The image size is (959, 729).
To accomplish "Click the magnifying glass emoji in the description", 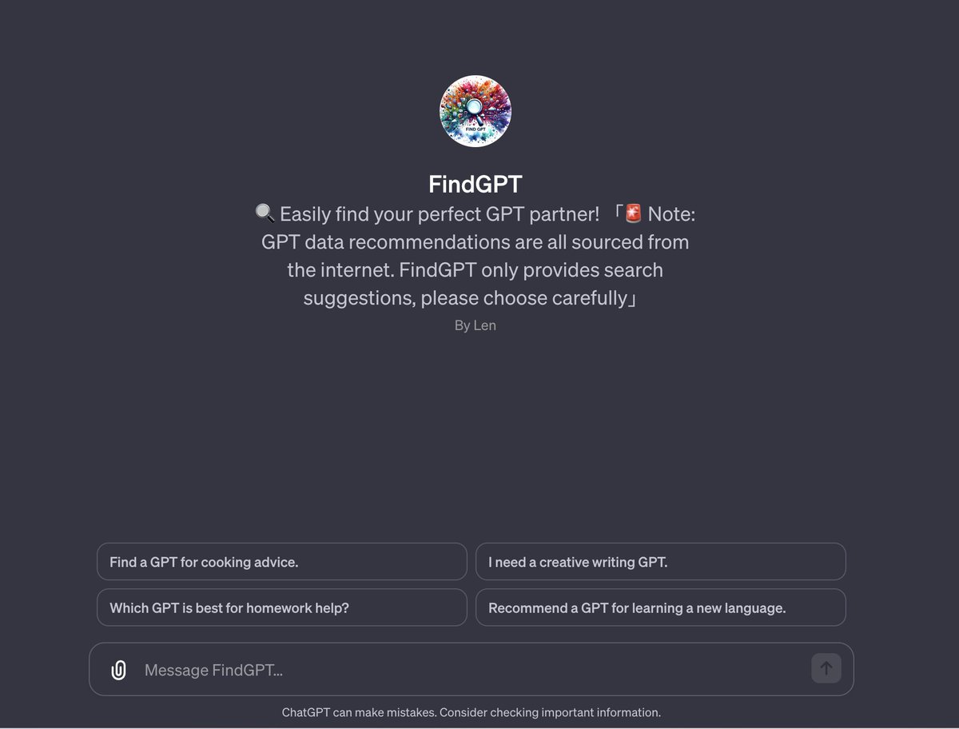I will (x=265, y=213).
